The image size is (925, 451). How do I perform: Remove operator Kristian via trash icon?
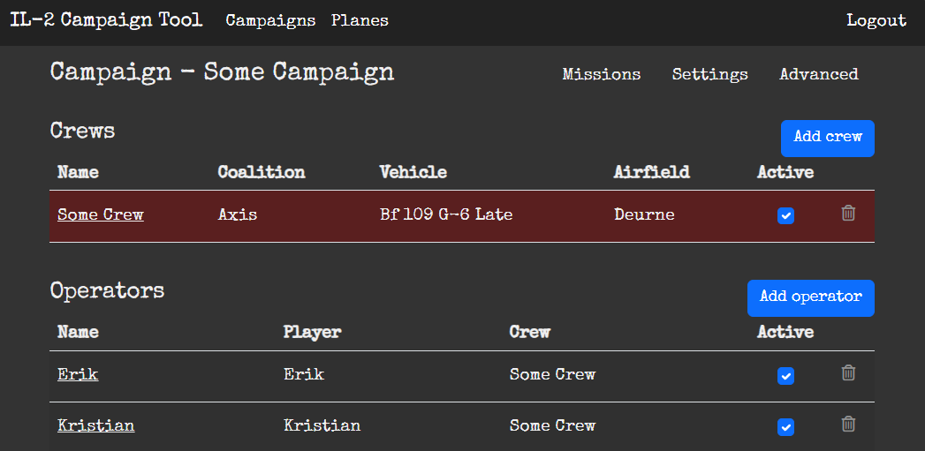tap(848, 425)
